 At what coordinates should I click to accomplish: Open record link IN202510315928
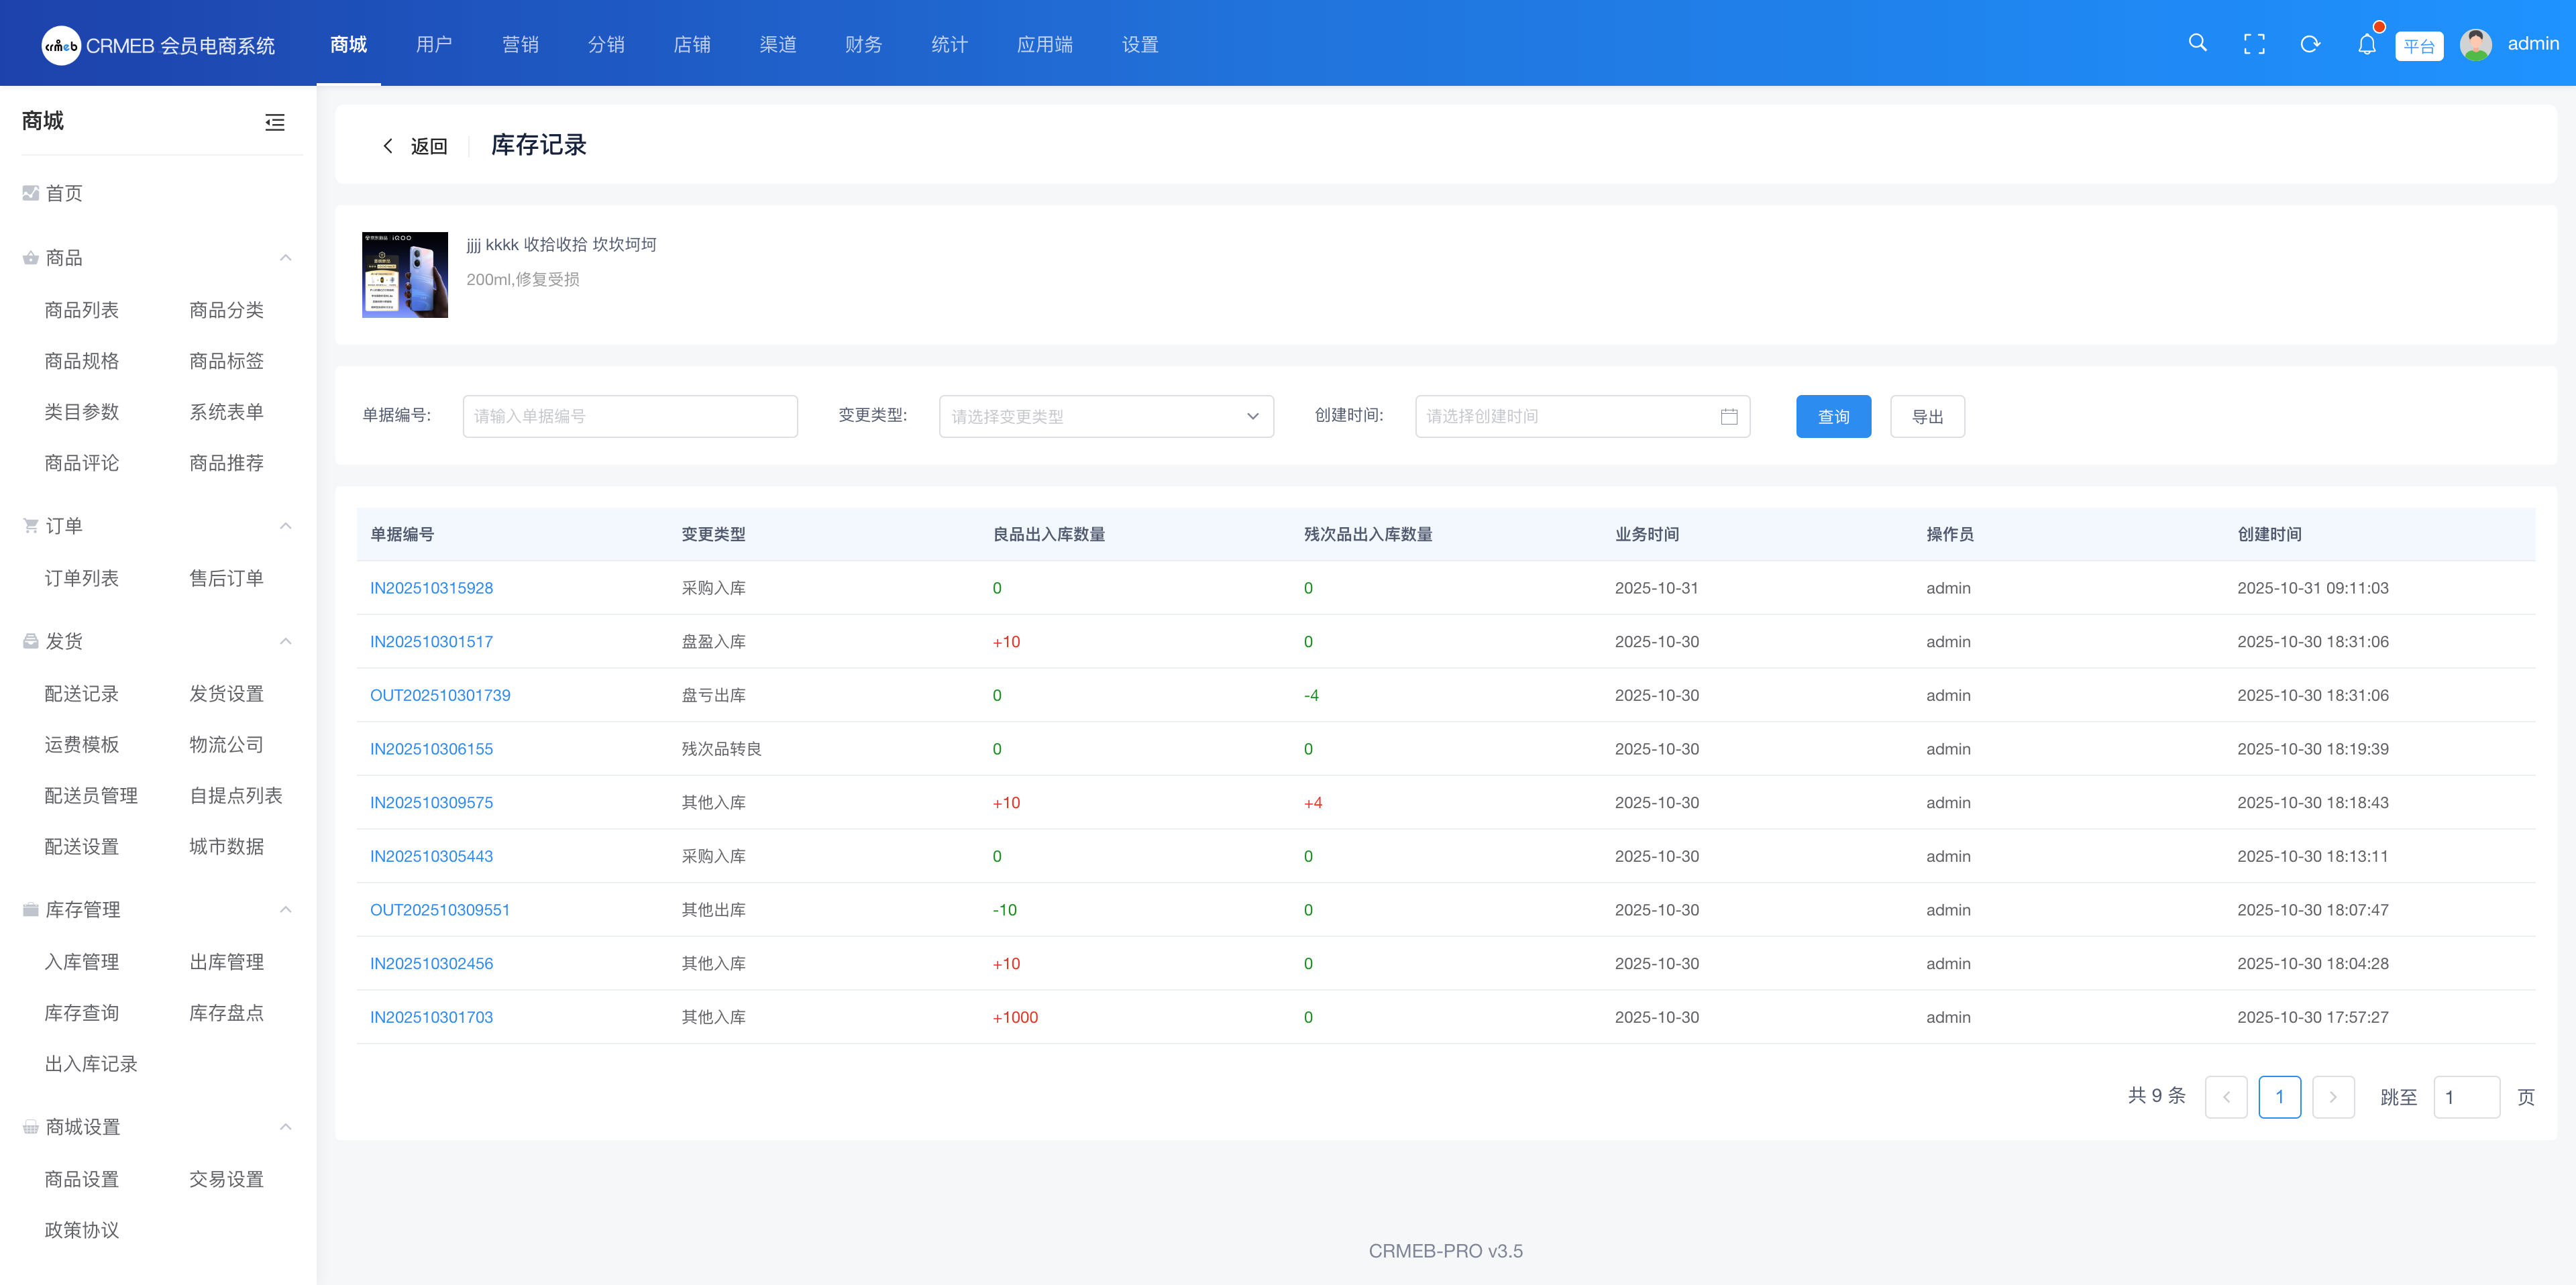tap(431, 588)
